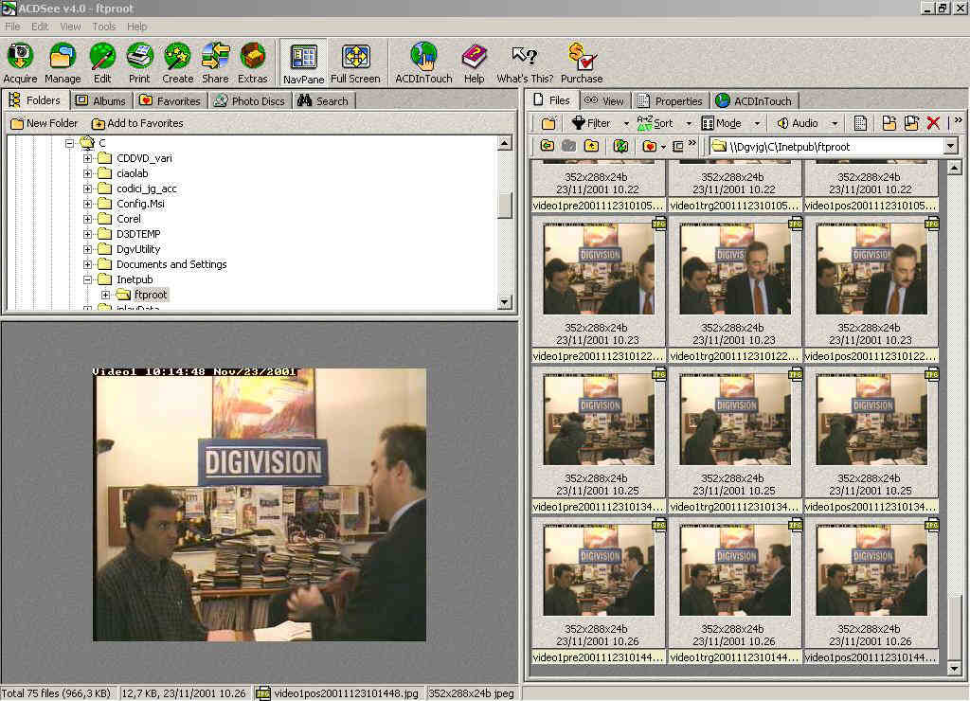Open the Help book icon
This screenshot has height=701, width=970.
[474, 63]
